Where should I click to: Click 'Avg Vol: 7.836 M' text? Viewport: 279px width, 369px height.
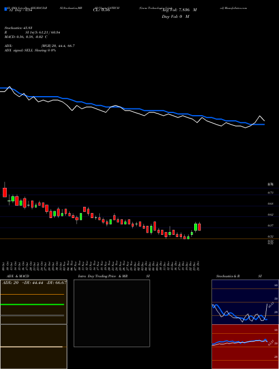coord(179,10)
